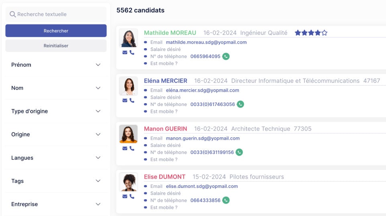The height and width of the screenshot is (216, 386).
Task: Click the envelope icon under Elise Dumont's photo
Action: pyautogui.click(x=125, y=196)
